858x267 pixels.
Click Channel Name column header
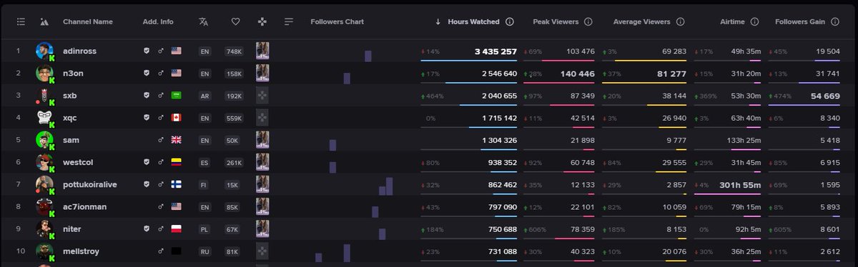(x=88, y=22)
